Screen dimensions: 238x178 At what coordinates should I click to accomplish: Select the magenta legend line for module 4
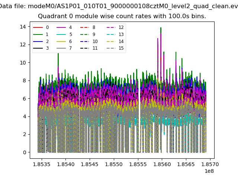click(x=61, y=27)
